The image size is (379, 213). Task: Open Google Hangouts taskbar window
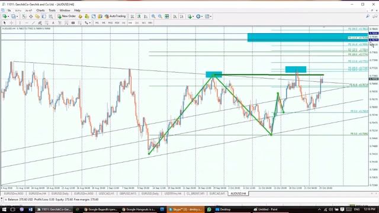click(140, 209)
